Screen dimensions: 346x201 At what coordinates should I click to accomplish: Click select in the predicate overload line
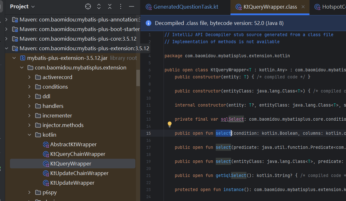pos(223,147)
